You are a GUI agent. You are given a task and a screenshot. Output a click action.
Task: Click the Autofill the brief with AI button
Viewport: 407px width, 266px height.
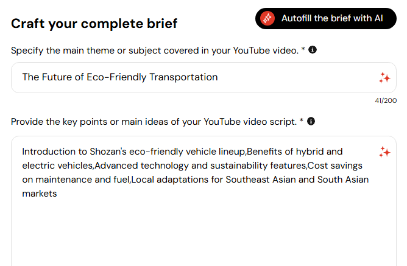click(x=326, y=18)
